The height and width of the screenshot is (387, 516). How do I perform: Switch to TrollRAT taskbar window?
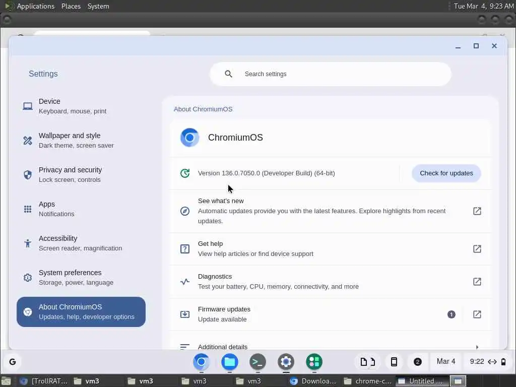(44, 381)
